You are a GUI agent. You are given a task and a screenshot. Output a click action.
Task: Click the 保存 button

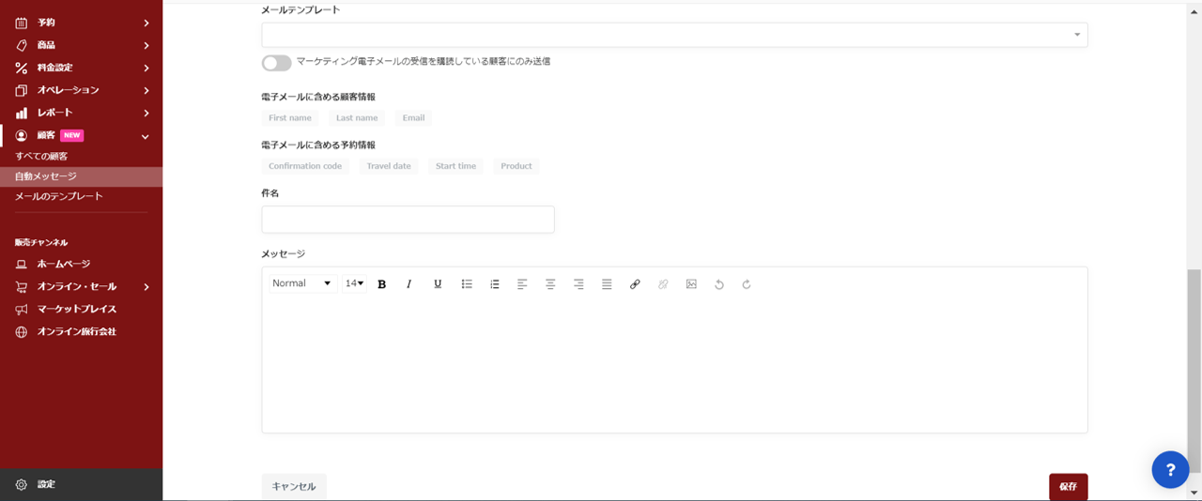point(1068,487)
